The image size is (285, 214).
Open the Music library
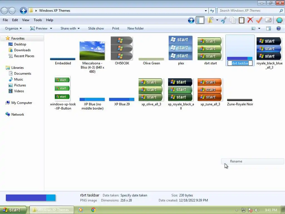coord(19,79)
